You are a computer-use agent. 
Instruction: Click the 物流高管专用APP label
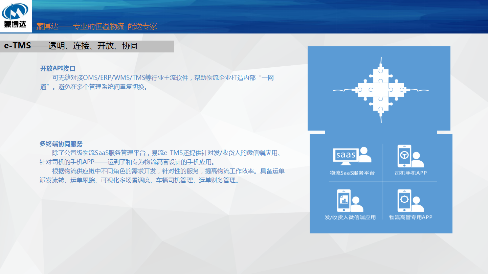point(411,217)
